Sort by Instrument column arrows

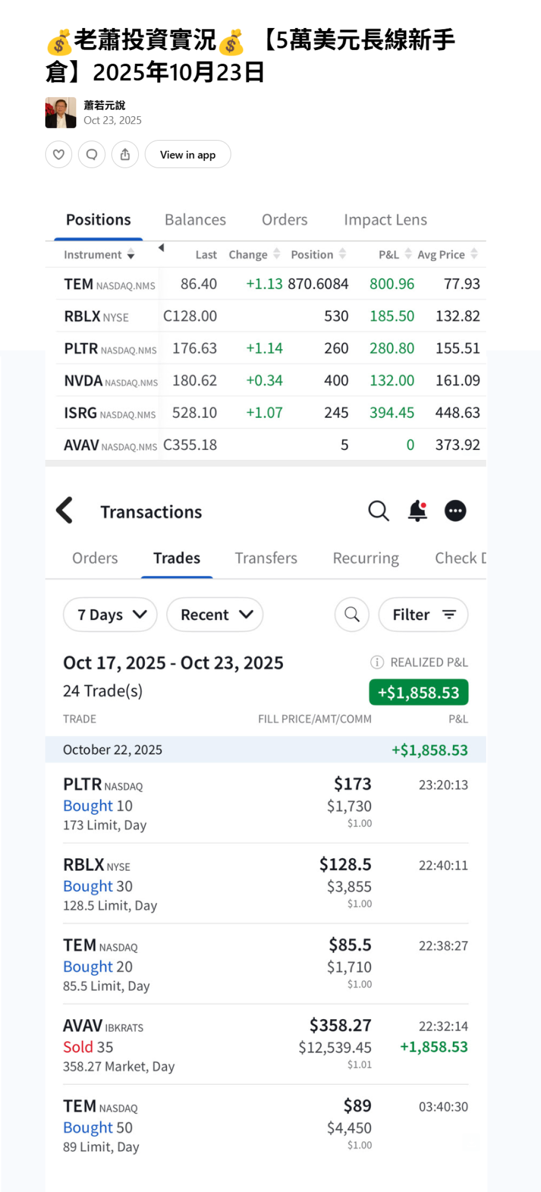(x=131, y=254)
